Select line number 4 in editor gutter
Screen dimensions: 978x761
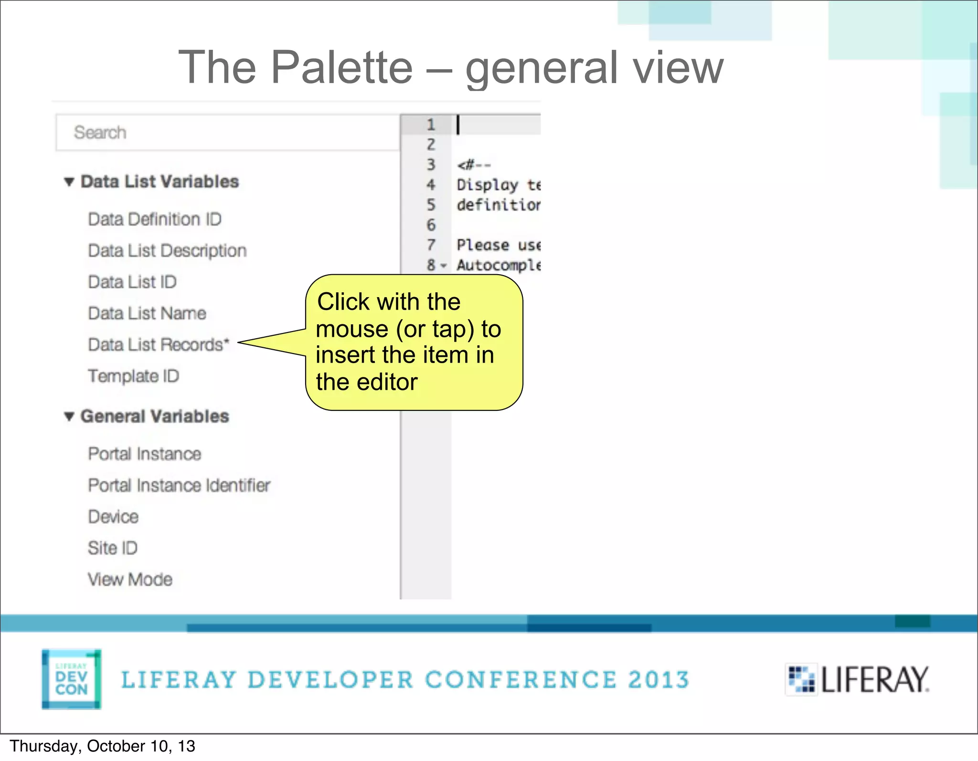click(x=431, y=185)
